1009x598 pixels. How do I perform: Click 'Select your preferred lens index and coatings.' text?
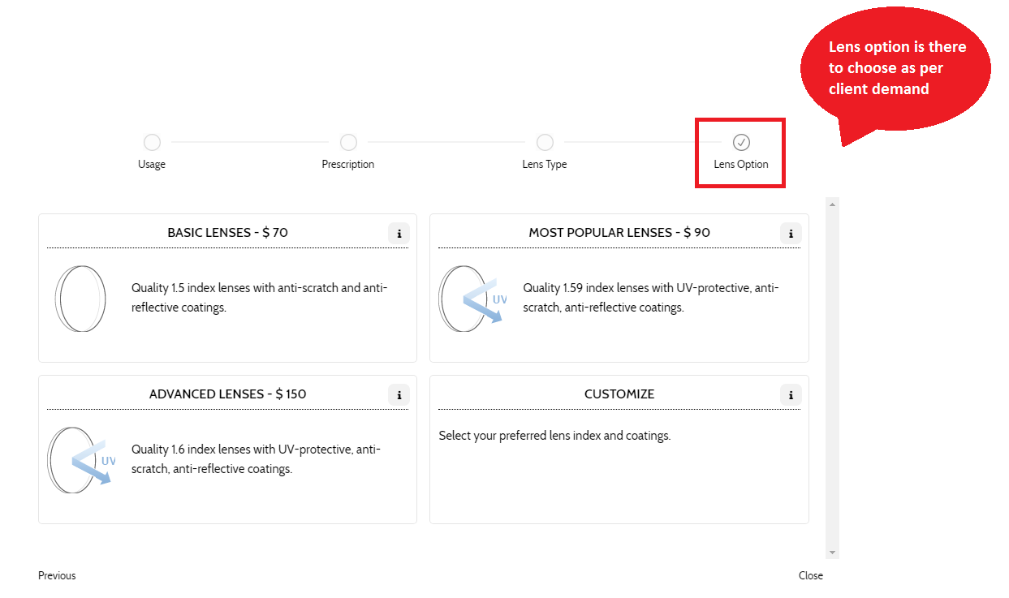pyautogui.click(x=554, y=436)
